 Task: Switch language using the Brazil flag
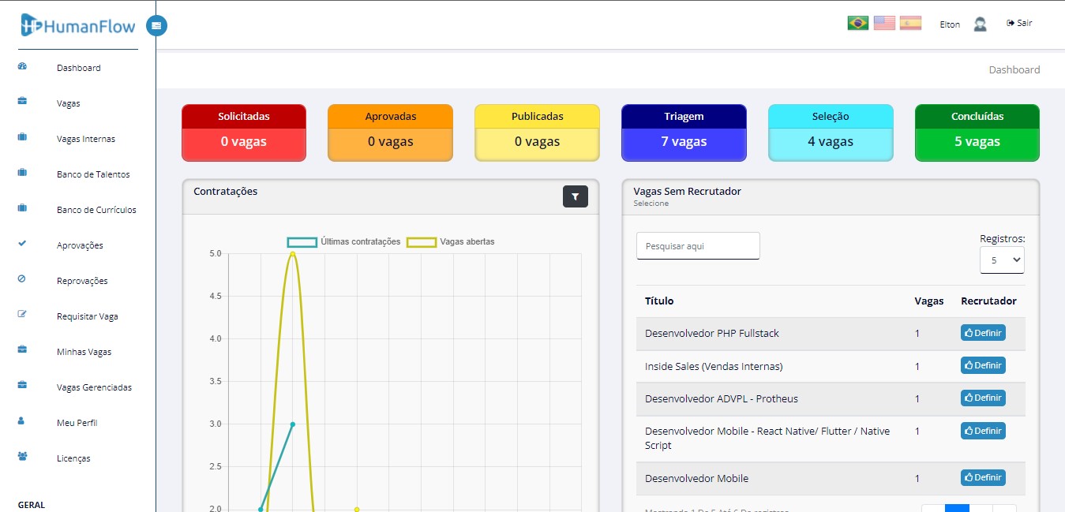coord(857,23)
